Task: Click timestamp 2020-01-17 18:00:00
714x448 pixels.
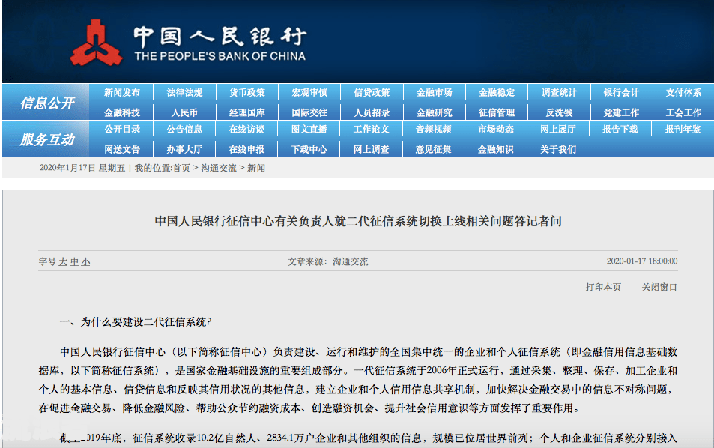Action: point(641,261)
